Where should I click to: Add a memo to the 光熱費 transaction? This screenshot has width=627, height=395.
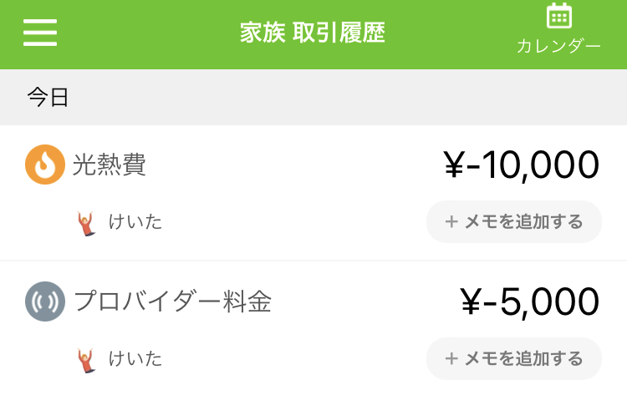pos(514,221)
